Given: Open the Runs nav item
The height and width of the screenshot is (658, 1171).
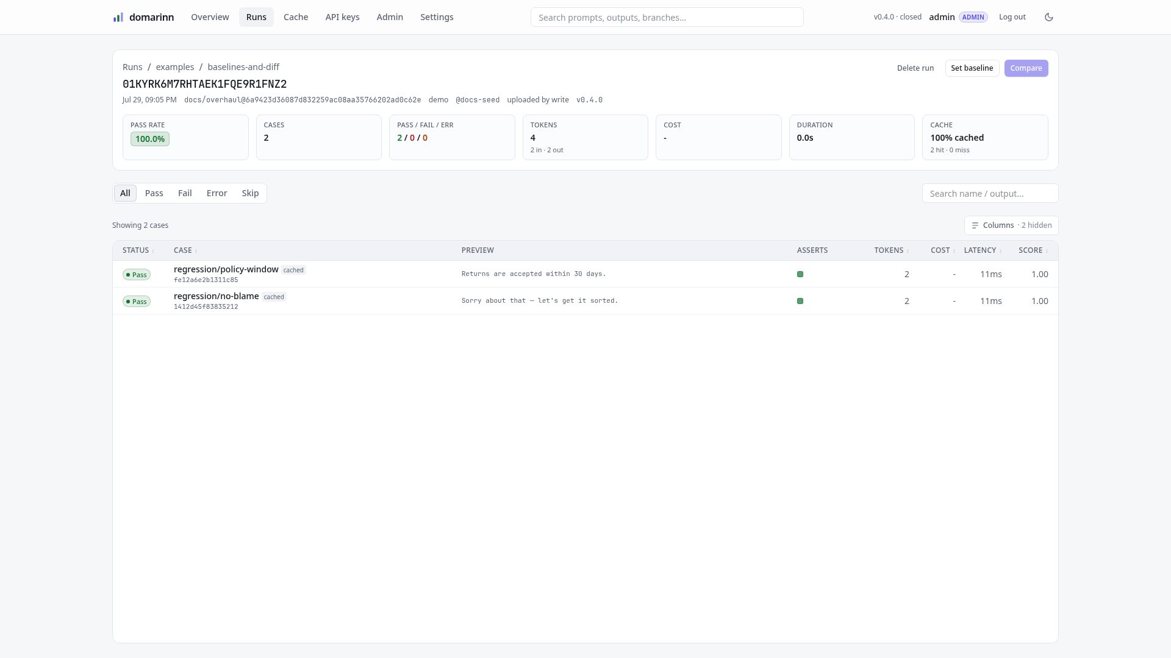Looking at the screenshot, I should click(256, 17).
